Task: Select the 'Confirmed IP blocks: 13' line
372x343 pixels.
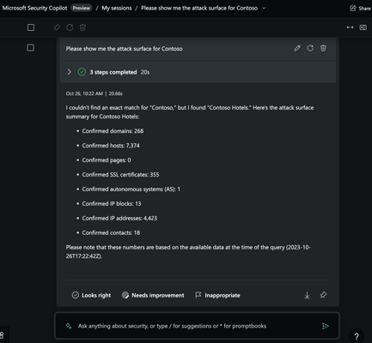Action: click(x=112, y=203)
